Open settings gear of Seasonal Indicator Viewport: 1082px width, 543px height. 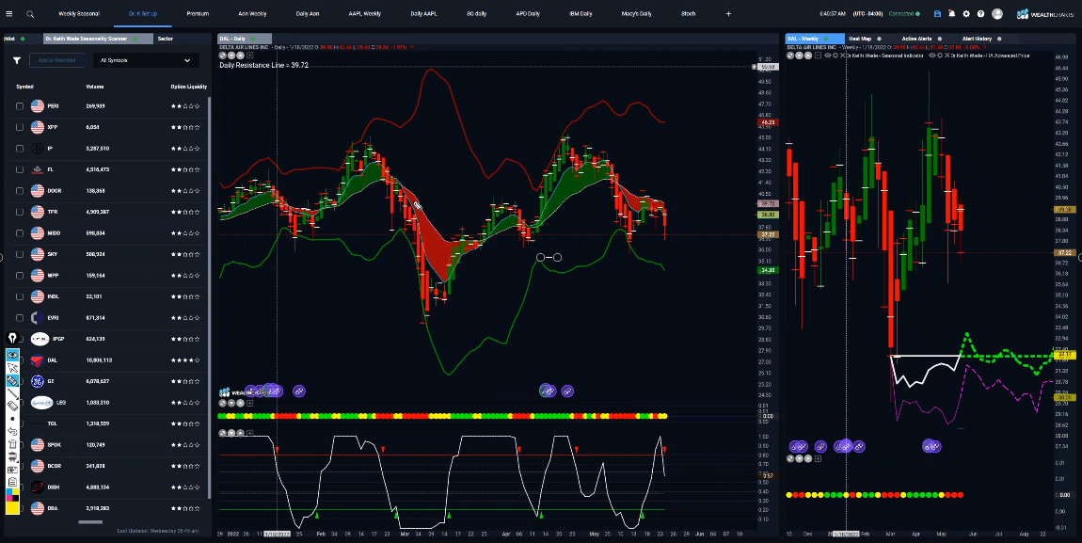pyautogui.click(x=835, y=56)
